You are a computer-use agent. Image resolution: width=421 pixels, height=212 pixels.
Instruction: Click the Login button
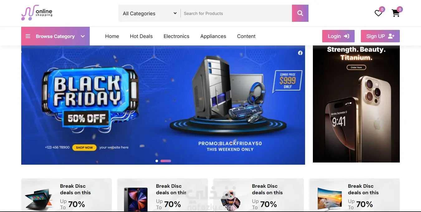pos(338,36)
